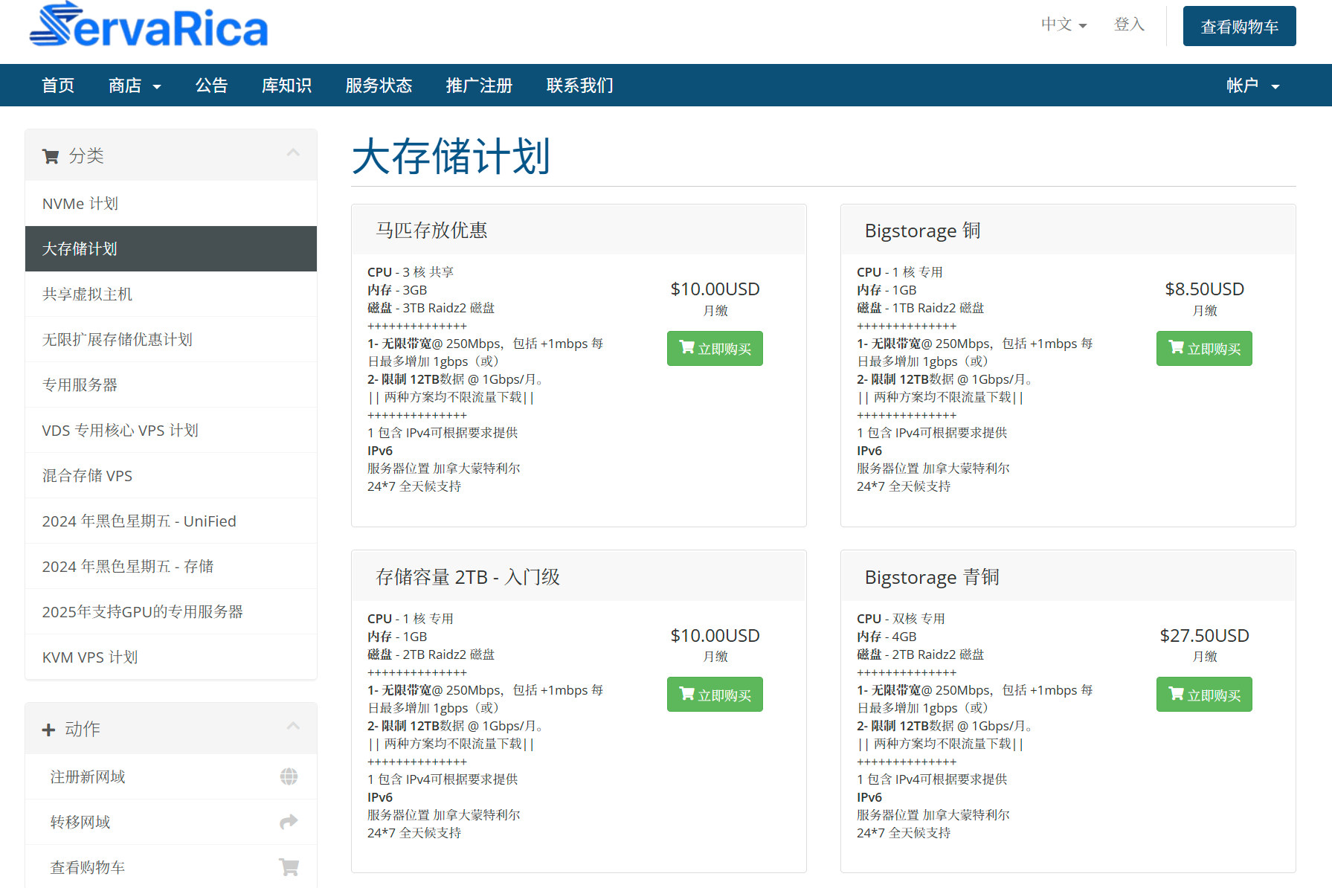Buy the 存储容量 2TB 入门级 plan
The height and width of the screenshot is (888, 1332).
click(x=715, y=695)
